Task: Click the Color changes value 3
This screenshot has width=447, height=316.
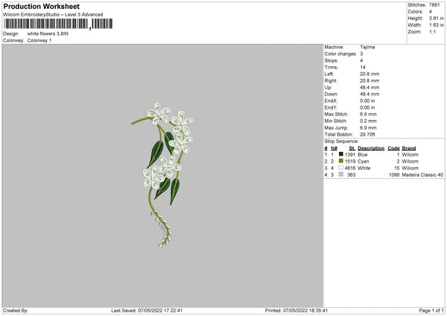Action: coord(361,54)
